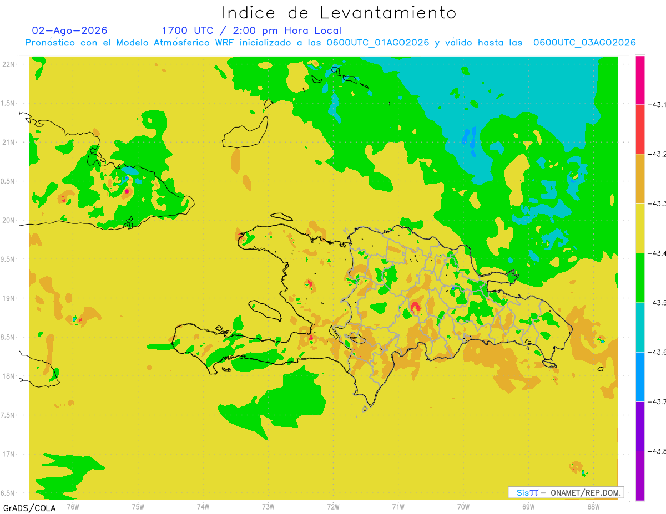The image size is (666, 514).
Task: Click the '20N' latitude label
Action: (x=9, y=220)
